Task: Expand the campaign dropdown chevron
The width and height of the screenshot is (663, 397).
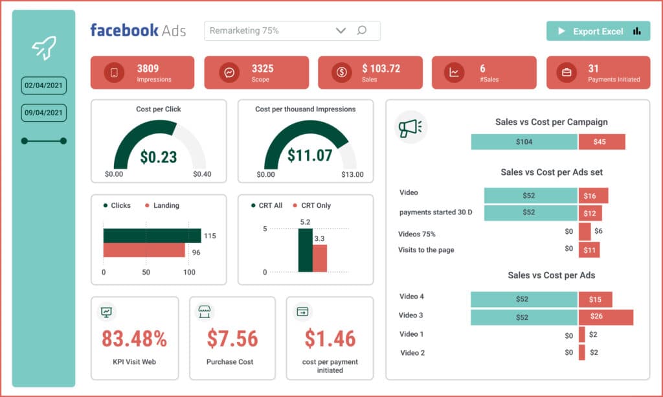Action: click(341, 30)
